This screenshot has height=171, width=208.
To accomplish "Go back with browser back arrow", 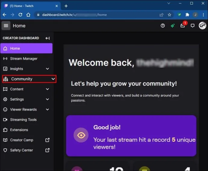I will [x=5, y=15].
